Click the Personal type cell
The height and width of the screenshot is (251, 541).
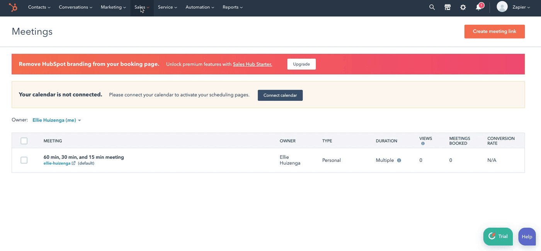point(332,160)
